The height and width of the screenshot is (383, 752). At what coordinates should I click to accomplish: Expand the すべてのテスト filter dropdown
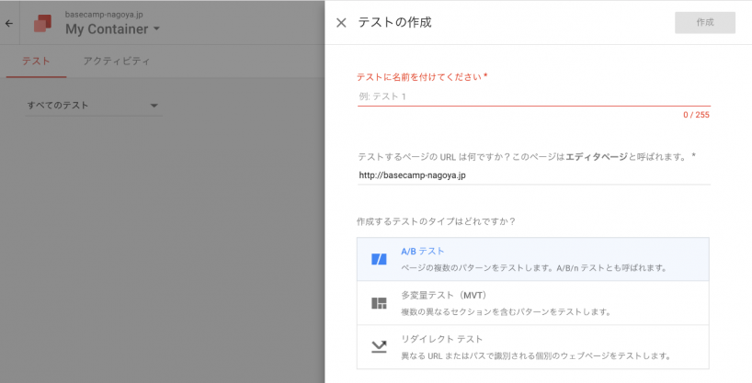(92, 106)
